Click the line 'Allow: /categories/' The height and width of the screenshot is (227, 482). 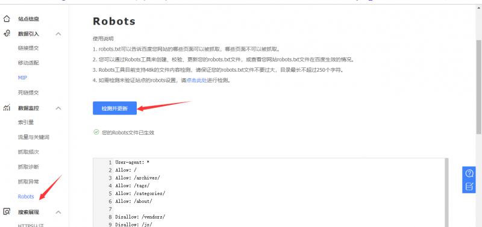pos(140,193)
